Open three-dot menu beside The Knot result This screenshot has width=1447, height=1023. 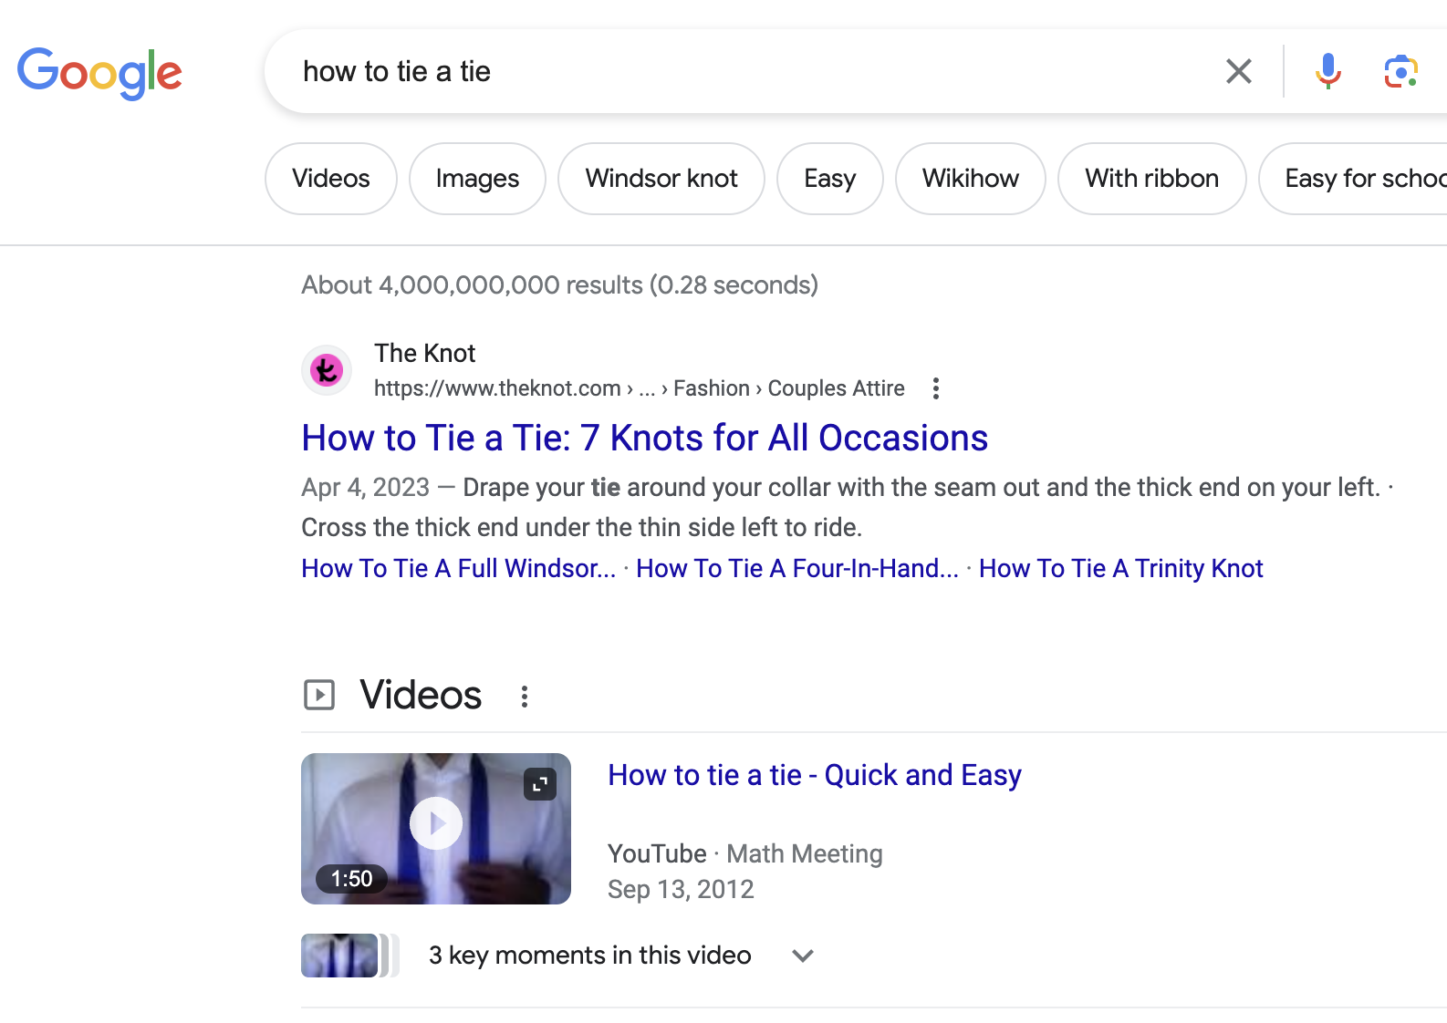point(935,388)
